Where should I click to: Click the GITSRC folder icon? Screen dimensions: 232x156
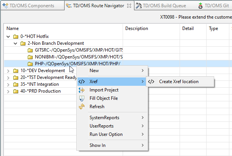(x=30, y=50)
